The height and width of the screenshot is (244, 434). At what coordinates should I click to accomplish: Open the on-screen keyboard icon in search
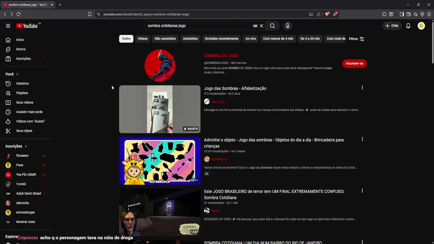coord(255,26)
